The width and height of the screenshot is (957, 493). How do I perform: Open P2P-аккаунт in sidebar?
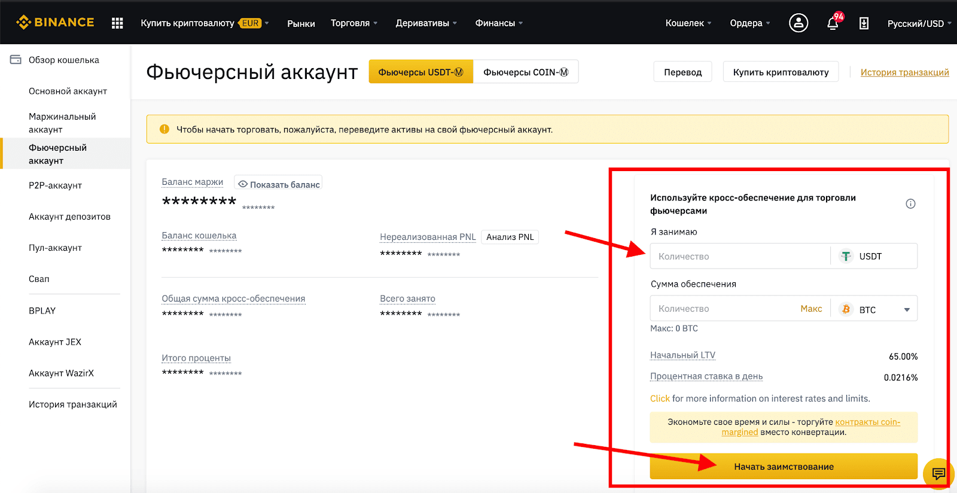[x=55, y=185]
